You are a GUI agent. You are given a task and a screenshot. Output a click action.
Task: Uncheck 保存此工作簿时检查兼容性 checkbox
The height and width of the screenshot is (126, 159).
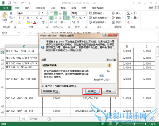click(43, 86)
